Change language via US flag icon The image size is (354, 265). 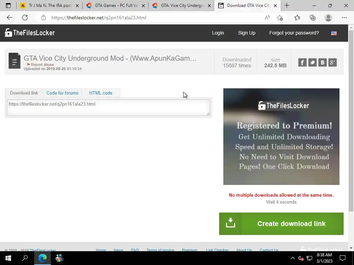(x=334, y=33)
